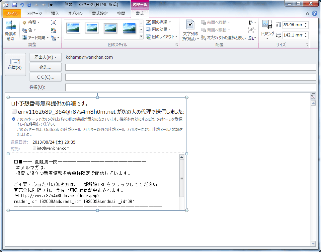Open the Corrections (修整) menu
Image resolution: width=321 pixels, height=252 pixels.
pos(31,22)
